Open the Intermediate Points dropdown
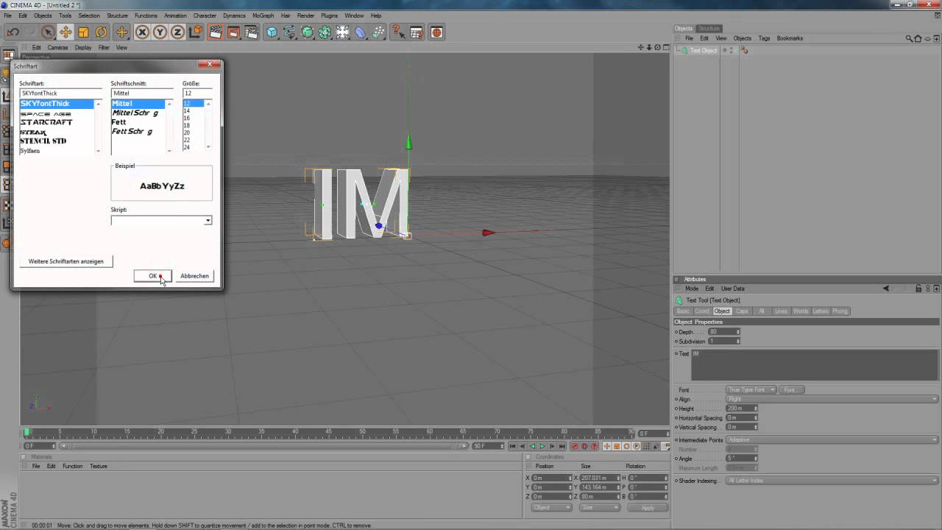 832,440
